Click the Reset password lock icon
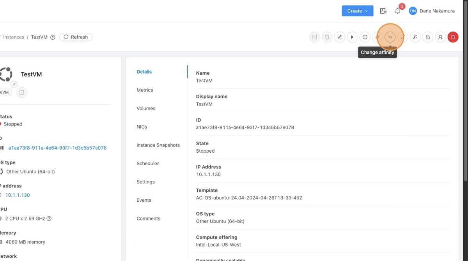This screenshot has height=261, width=468. [428, 37]
